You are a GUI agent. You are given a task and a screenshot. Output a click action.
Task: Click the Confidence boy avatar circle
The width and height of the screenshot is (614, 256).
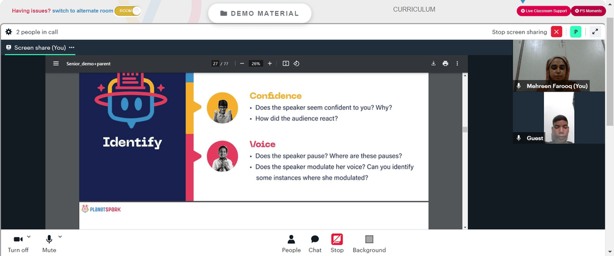(222, 107)
